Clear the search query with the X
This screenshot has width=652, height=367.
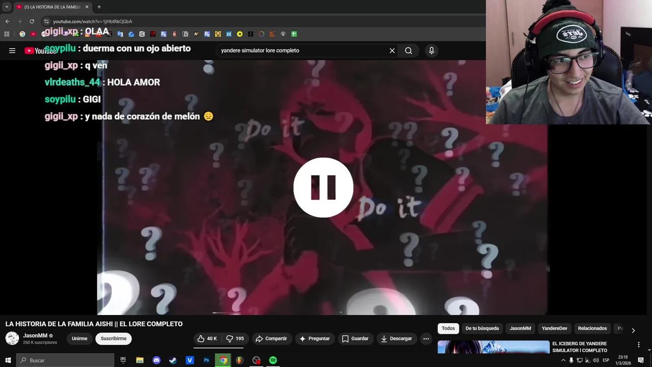(392, 50)
